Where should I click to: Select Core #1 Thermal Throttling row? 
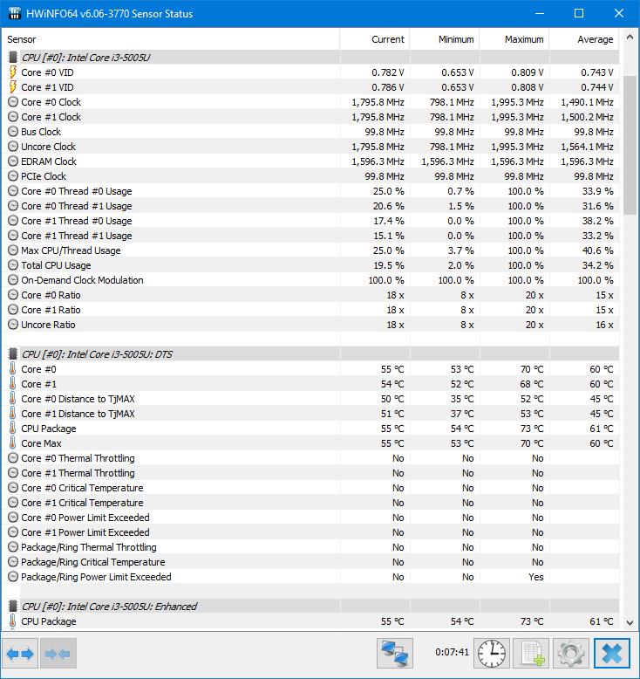click(310, 473)
